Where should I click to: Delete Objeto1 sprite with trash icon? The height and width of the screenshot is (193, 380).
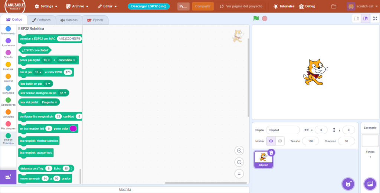coord(271,152)
